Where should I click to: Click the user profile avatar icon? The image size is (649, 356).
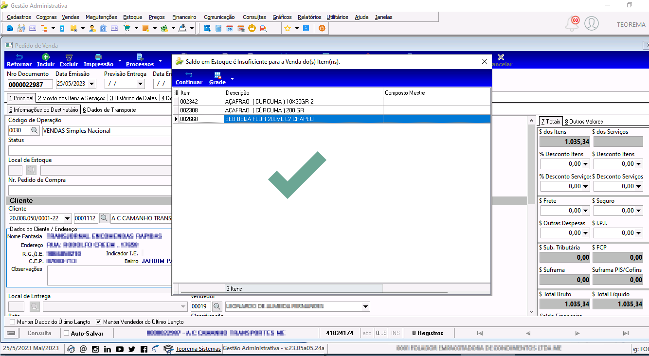[592, 23]
